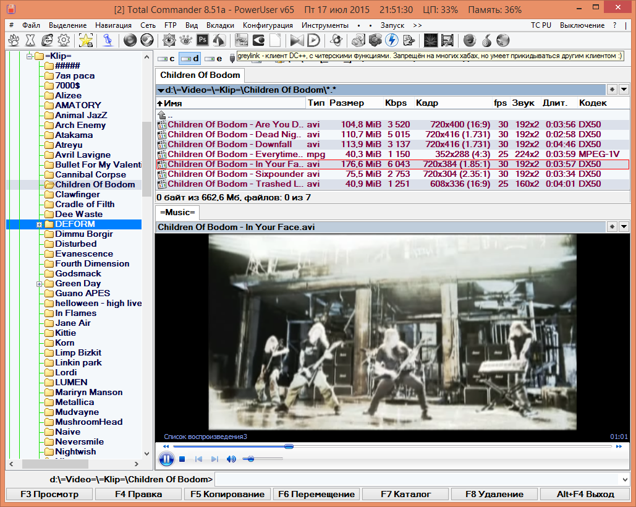This screenshot has width=636, height=507.
Task: Click the X-shaped toolbar icon
Action: click(30, 40)
